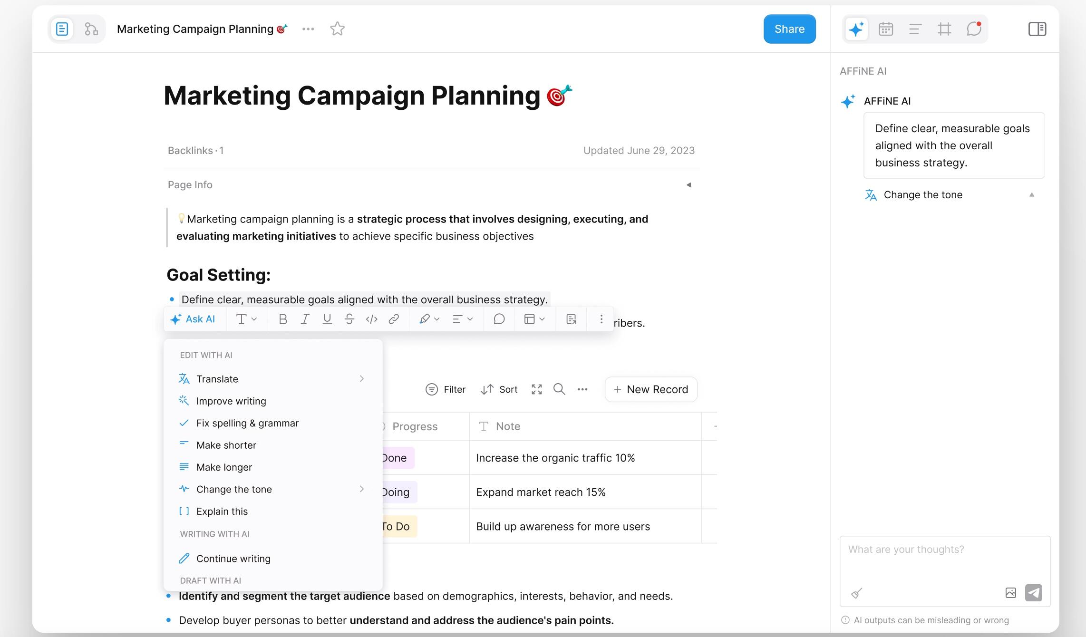The height and width of the screenshot is (637, 1086).
Task: Open the highlight color dropdown
Action: [x=429, y=319]
